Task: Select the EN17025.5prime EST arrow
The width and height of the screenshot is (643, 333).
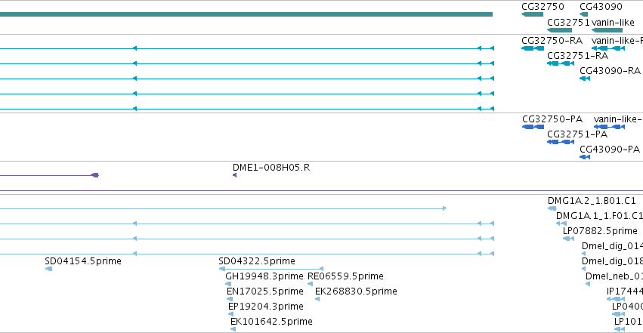Action: 230,299
